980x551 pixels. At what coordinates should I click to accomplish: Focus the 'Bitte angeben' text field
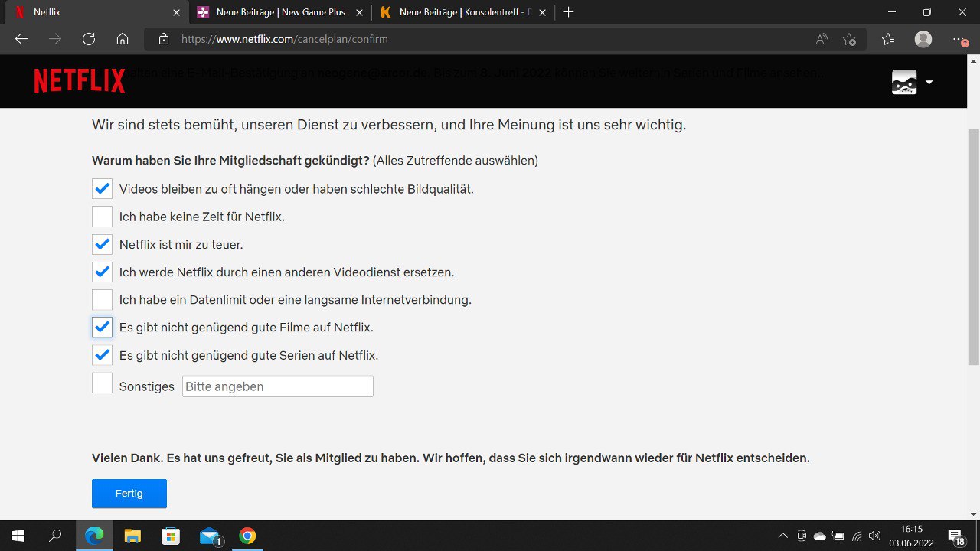tap(278, 386)
